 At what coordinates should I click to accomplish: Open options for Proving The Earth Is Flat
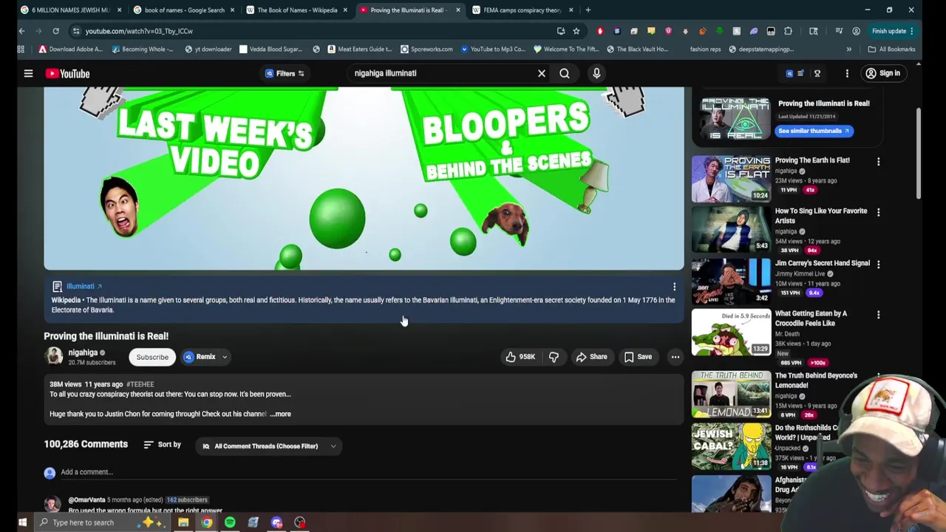tap(878, 161)
